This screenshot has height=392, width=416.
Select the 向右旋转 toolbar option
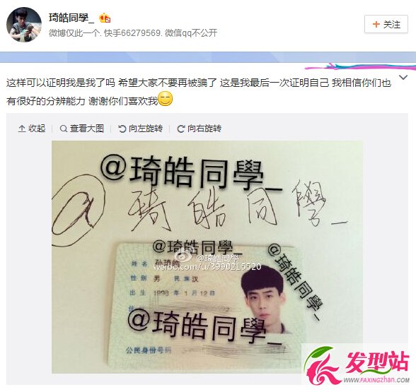pyautogui.click(x=204, y=129)
